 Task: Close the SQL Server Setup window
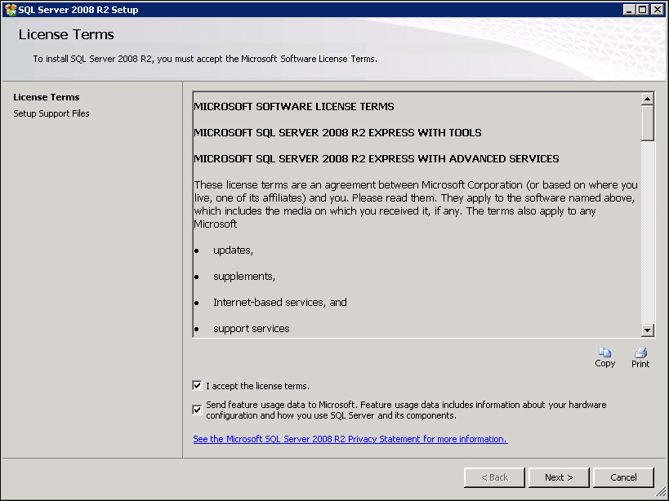[x=657, y=10]
